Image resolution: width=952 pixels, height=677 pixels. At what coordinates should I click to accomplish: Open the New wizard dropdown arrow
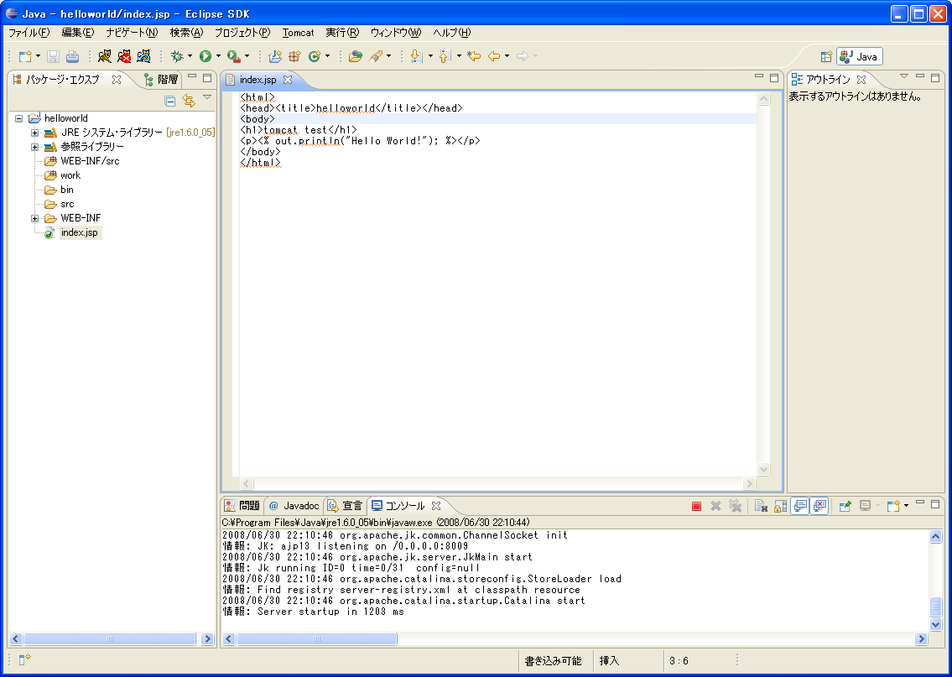[39, 56]
